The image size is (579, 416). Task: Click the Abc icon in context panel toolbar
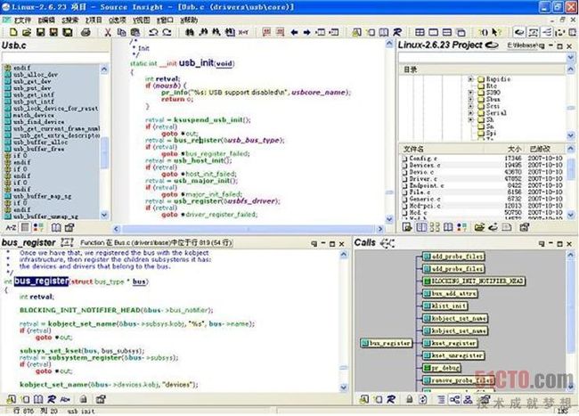(65, 399)
